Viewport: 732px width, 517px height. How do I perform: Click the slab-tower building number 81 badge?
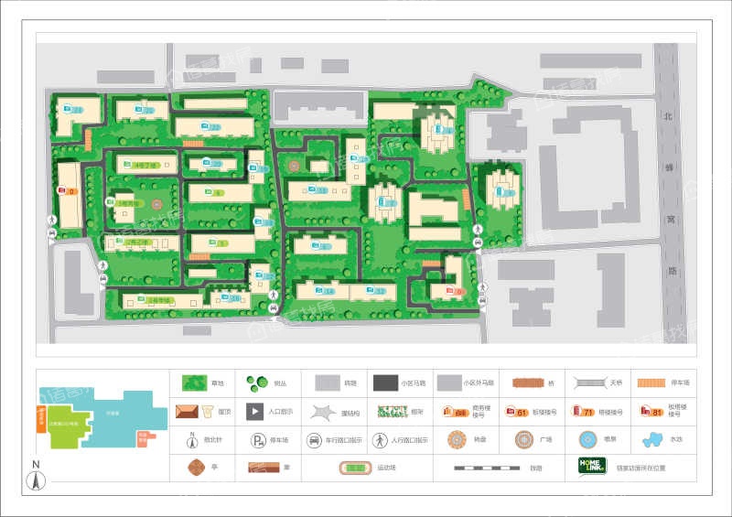click(652, 412)
